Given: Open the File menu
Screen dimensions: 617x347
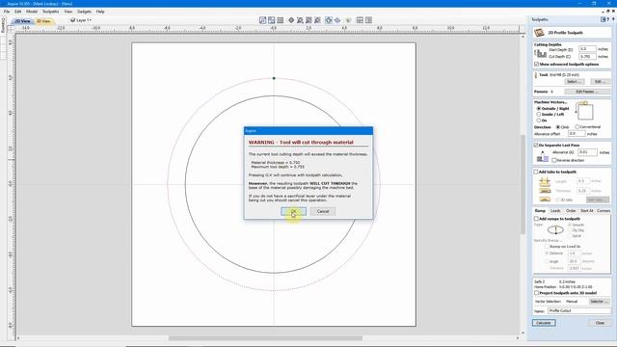Looking at the screenshot, I should tap(7, 12).
